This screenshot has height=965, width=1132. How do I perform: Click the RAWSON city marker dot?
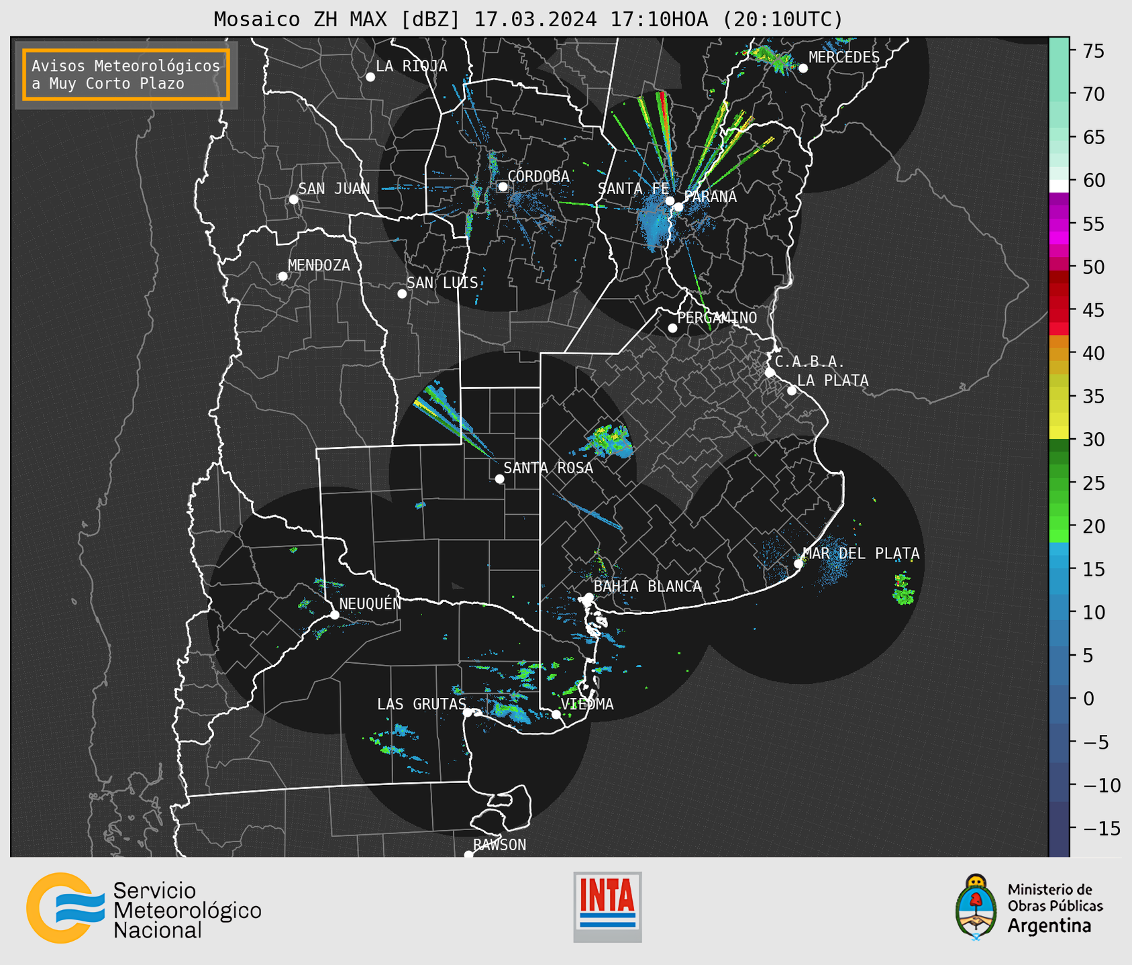[468, 854]
